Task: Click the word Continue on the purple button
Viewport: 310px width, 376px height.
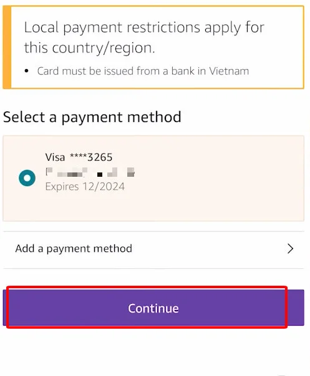Action: click(x=153, y=308)
